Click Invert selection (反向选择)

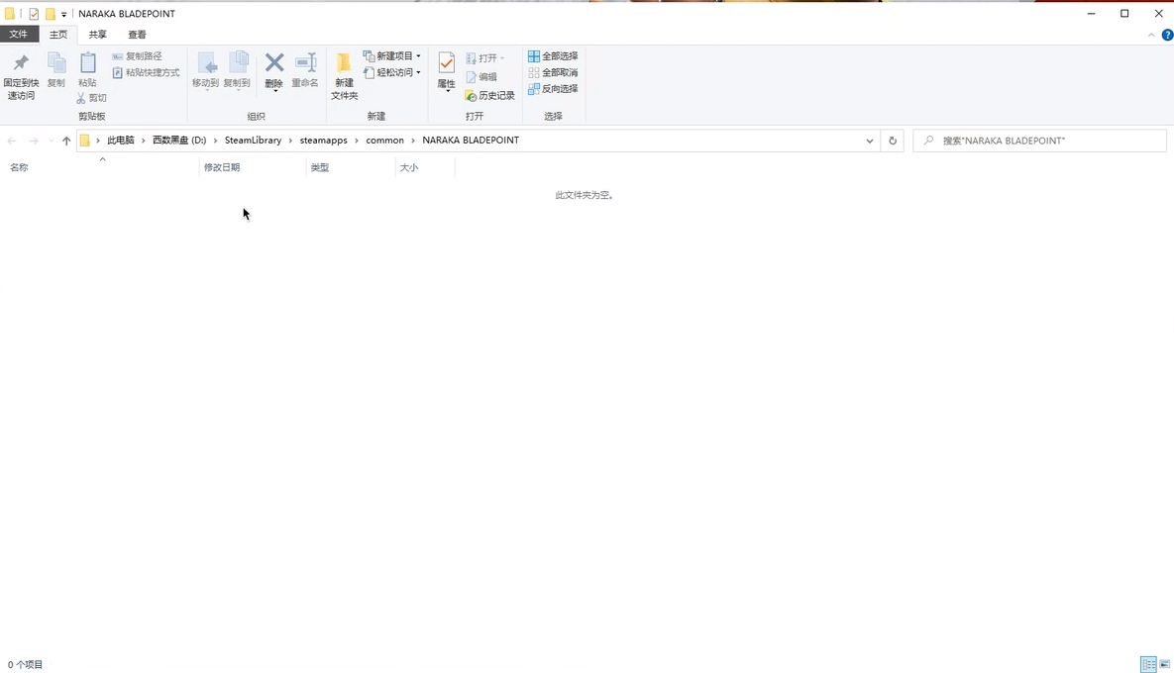pyautogui.click(x=553, y=89)
